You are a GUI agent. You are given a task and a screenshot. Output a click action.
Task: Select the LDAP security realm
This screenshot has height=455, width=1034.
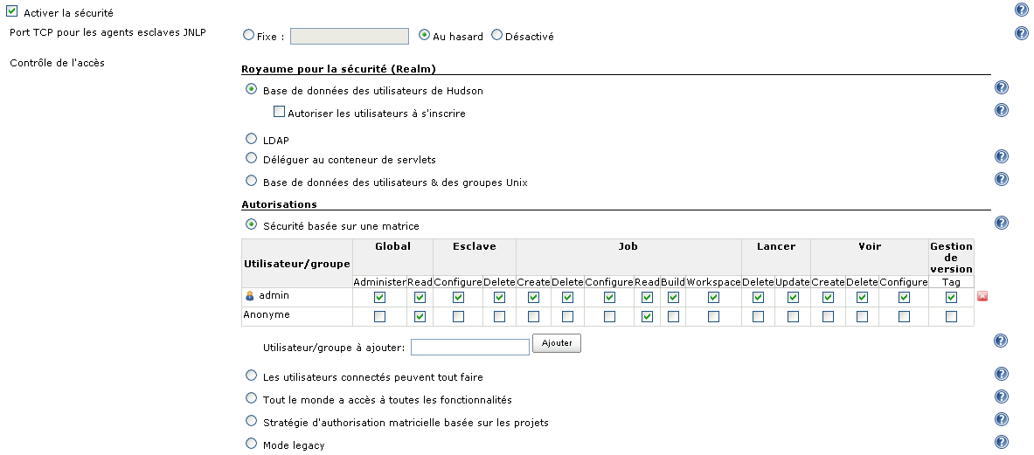[x=252, y=139]
